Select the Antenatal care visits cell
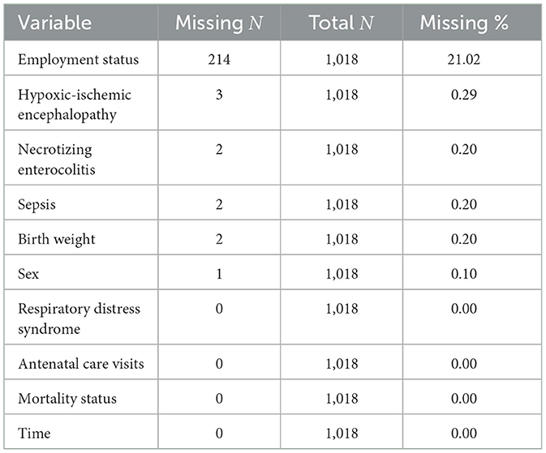The width and height of the screenshot is (546, 453). pos(81,364)
